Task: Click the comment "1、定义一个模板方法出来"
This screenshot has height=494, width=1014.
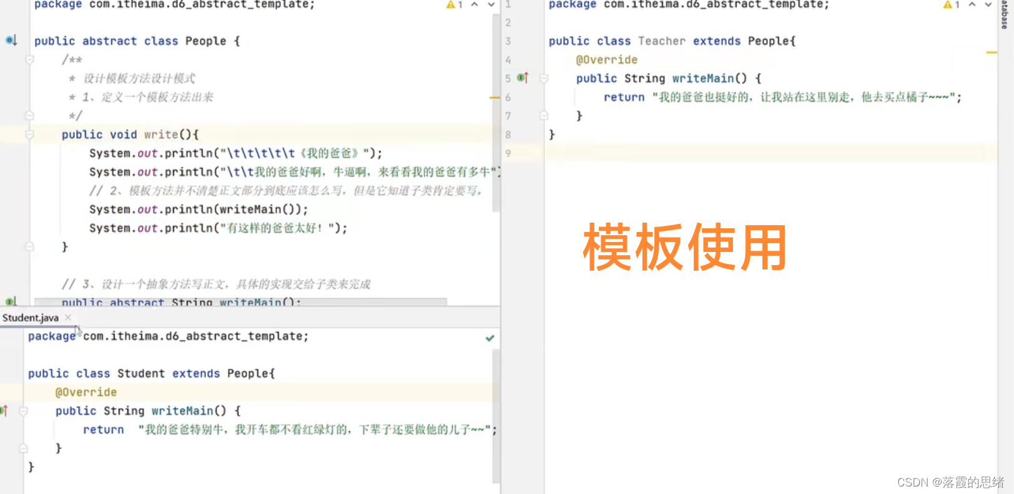Action: point(148,97)
